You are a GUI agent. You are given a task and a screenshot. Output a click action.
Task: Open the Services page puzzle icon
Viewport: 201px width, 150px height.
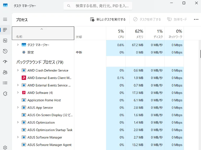(5, 94)
